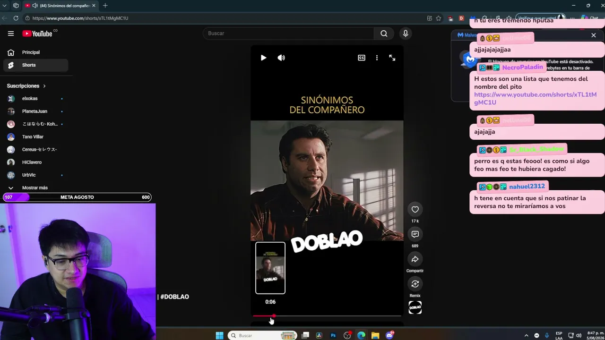Open OBS Studio from the taskbar
The image size is (605, 340).
coord(347,335)
